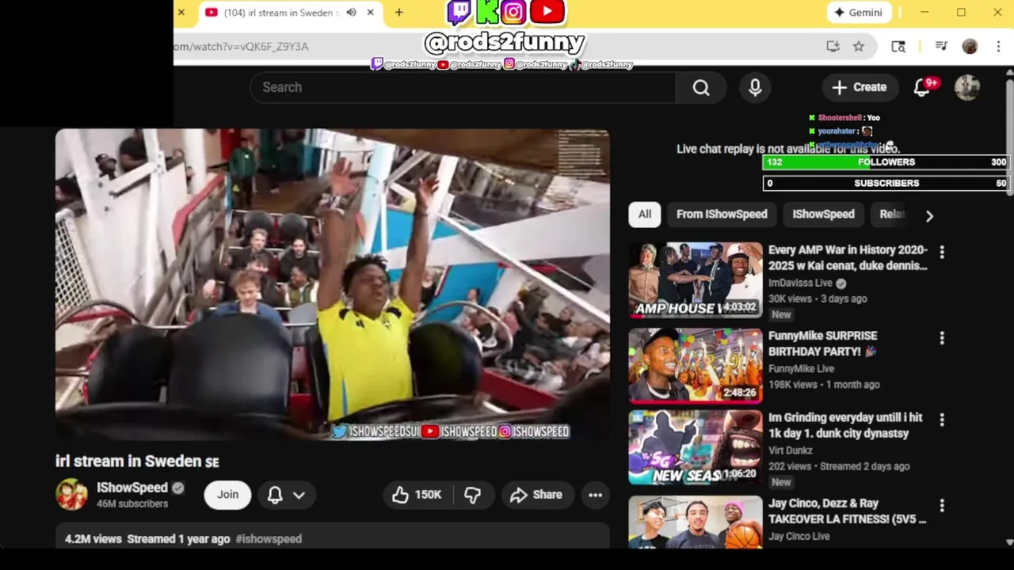Viewport: 1014px width, 570px height.
Task: Open IShowSpeed channel avatar
Action: pyautogui.click(x=71, y=494)
